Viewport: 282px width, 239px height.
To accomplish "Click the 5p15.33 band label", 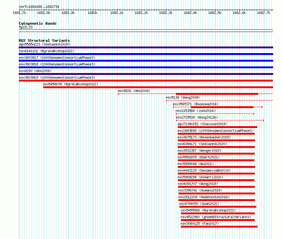I will [26, 27].
